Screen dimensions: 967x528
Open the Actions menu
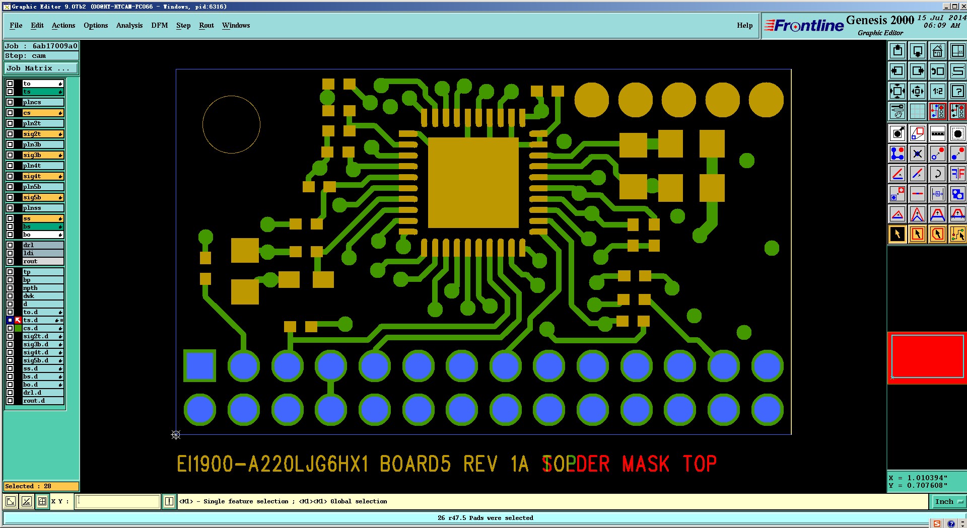tap(63, 26)
